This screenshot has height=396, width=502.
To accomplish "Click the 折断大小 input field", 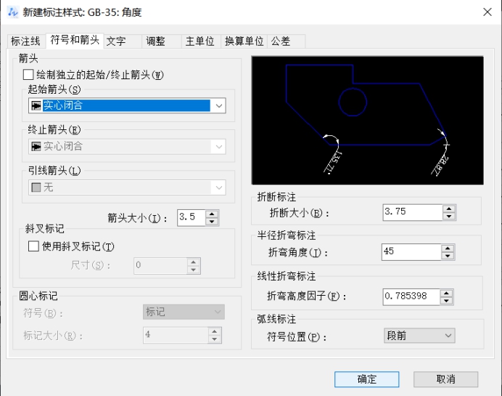I will 411,212.
